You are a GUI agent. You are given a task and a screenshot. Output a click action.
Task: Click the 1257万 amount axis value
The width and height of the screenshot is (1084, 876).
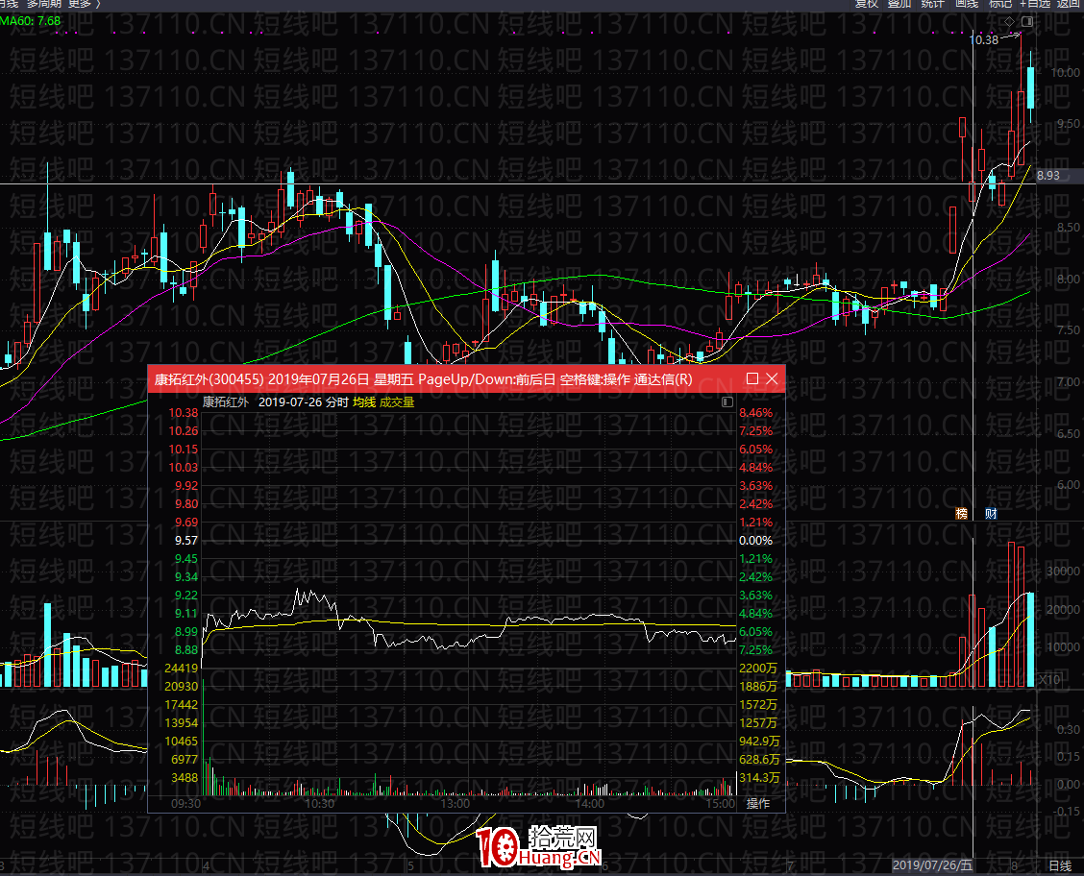click(x=758, y=723)
